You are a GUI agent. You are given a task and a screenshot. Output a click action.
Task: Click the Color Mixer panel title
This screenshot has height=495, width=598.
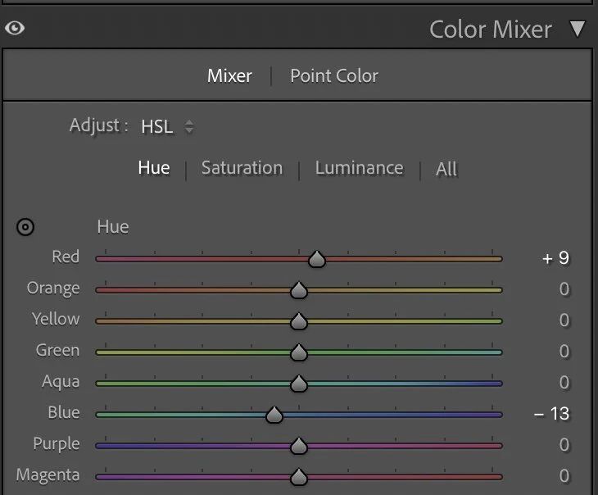(491, 30)
